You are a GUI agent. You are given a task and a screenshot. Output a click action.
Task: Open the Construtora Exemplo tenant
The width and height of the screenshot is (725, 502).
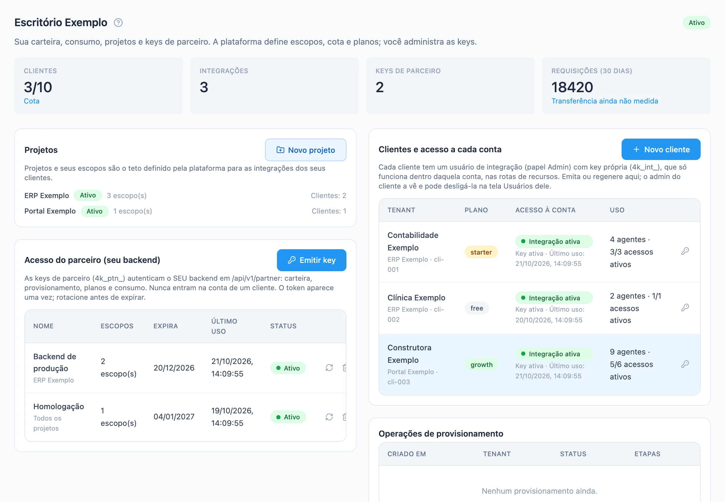click(409, 354)
